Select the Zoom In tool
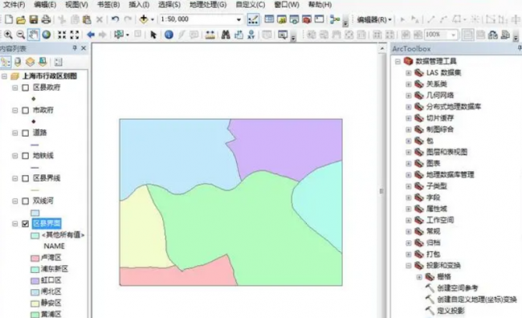Screen dimensions: 522x318 click(8, 35)
